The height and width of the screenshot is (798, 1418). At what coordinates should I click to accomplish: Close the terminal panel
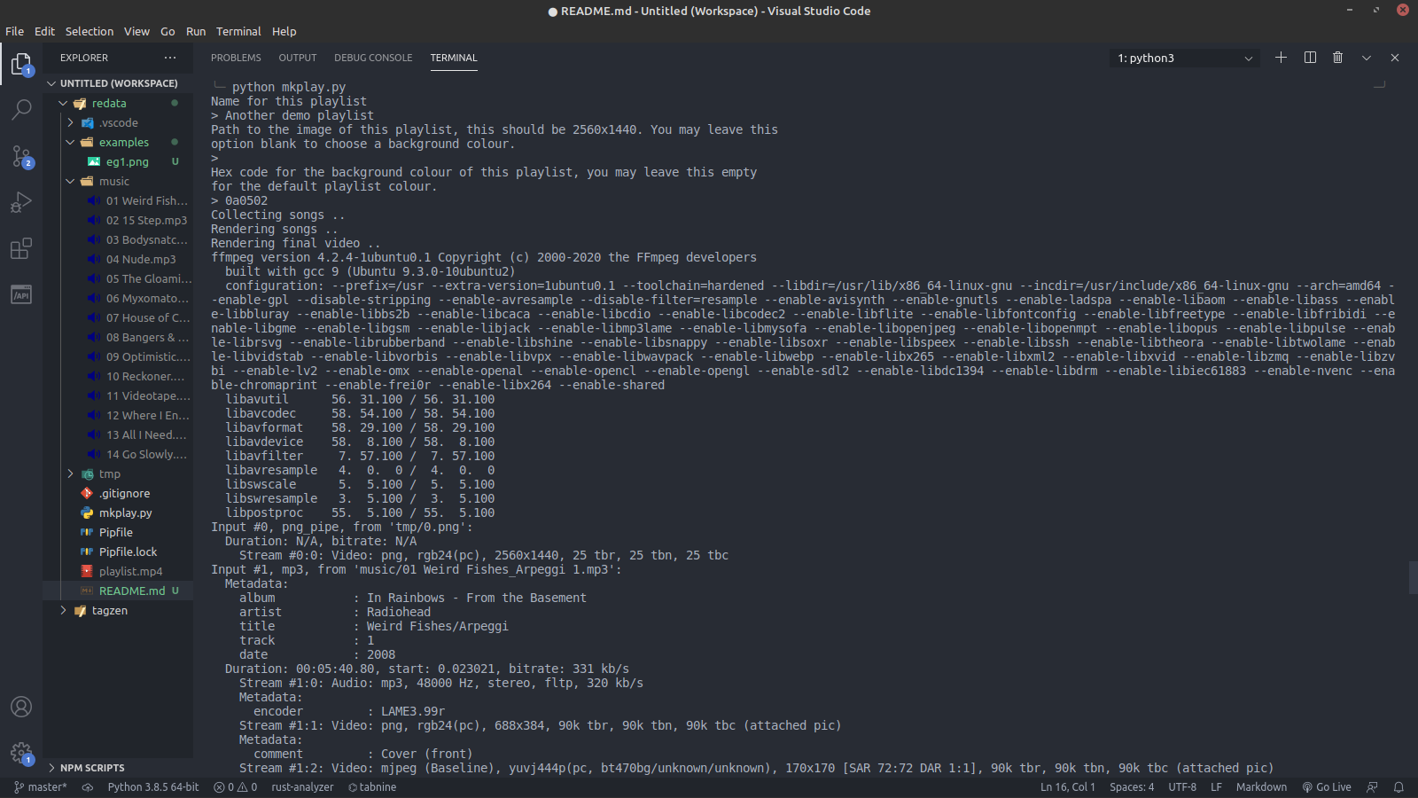click(1395, 58)
